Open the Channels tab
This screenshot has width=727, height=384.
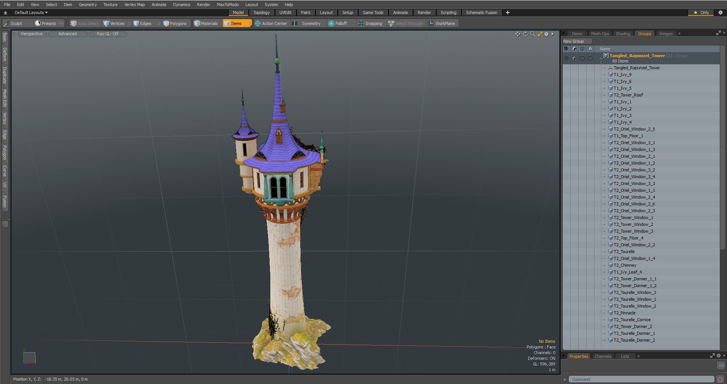pos(603,356)
